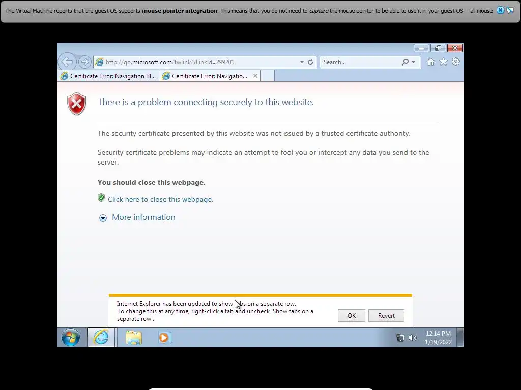Open the Favorites star icon
Screen dimensions: 521x390
pyautogui.click(x=443, y=62)
